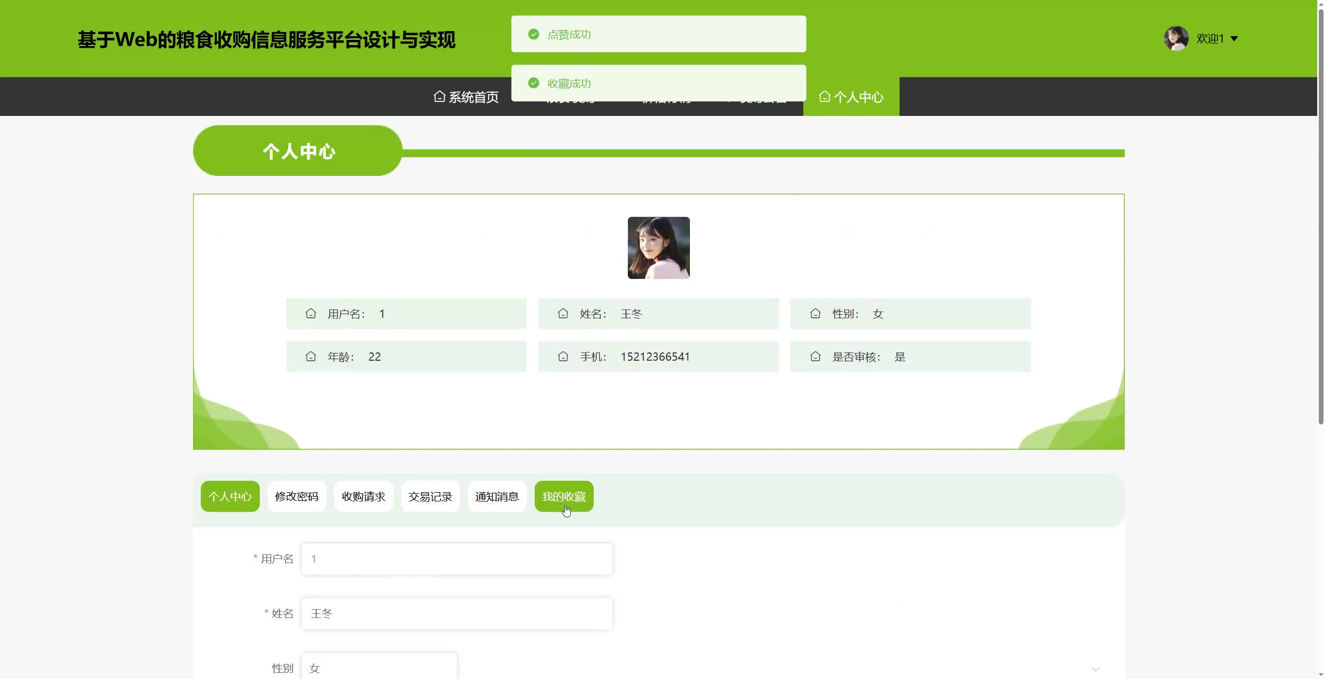Click house icon beside 手机 number

click(563, 357)
